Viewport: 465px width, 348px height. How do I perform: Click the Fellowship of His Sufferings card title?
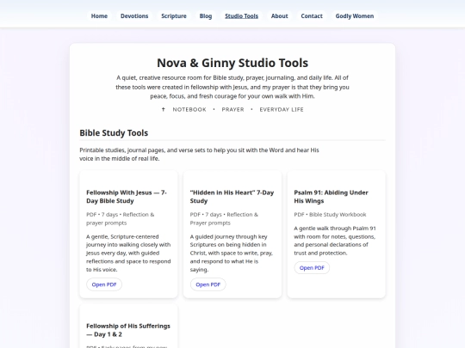click(x=128, y=330)
